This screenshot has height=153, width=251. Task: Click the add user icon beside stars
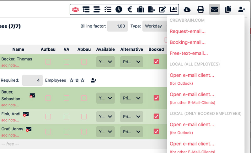click(x=93, y=80)
